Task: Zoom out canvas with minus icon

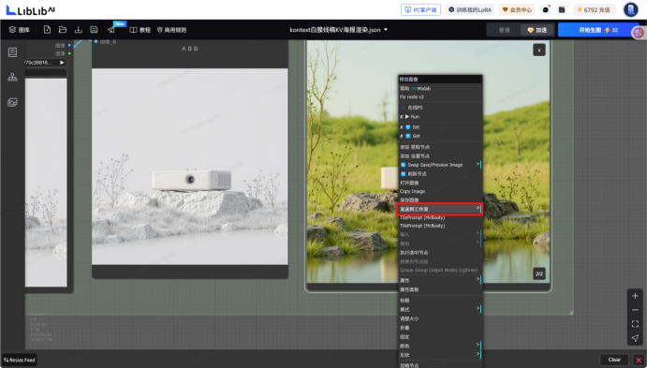Action: tap(635, 310)
